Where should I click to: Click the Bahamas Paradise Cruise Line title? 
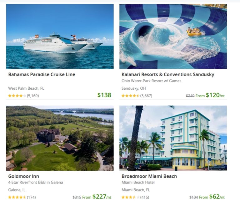tap(42, 74)
